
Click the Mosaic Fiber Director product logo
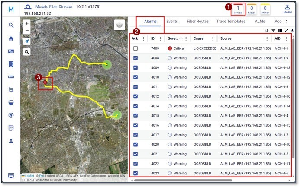pos(28,7)
